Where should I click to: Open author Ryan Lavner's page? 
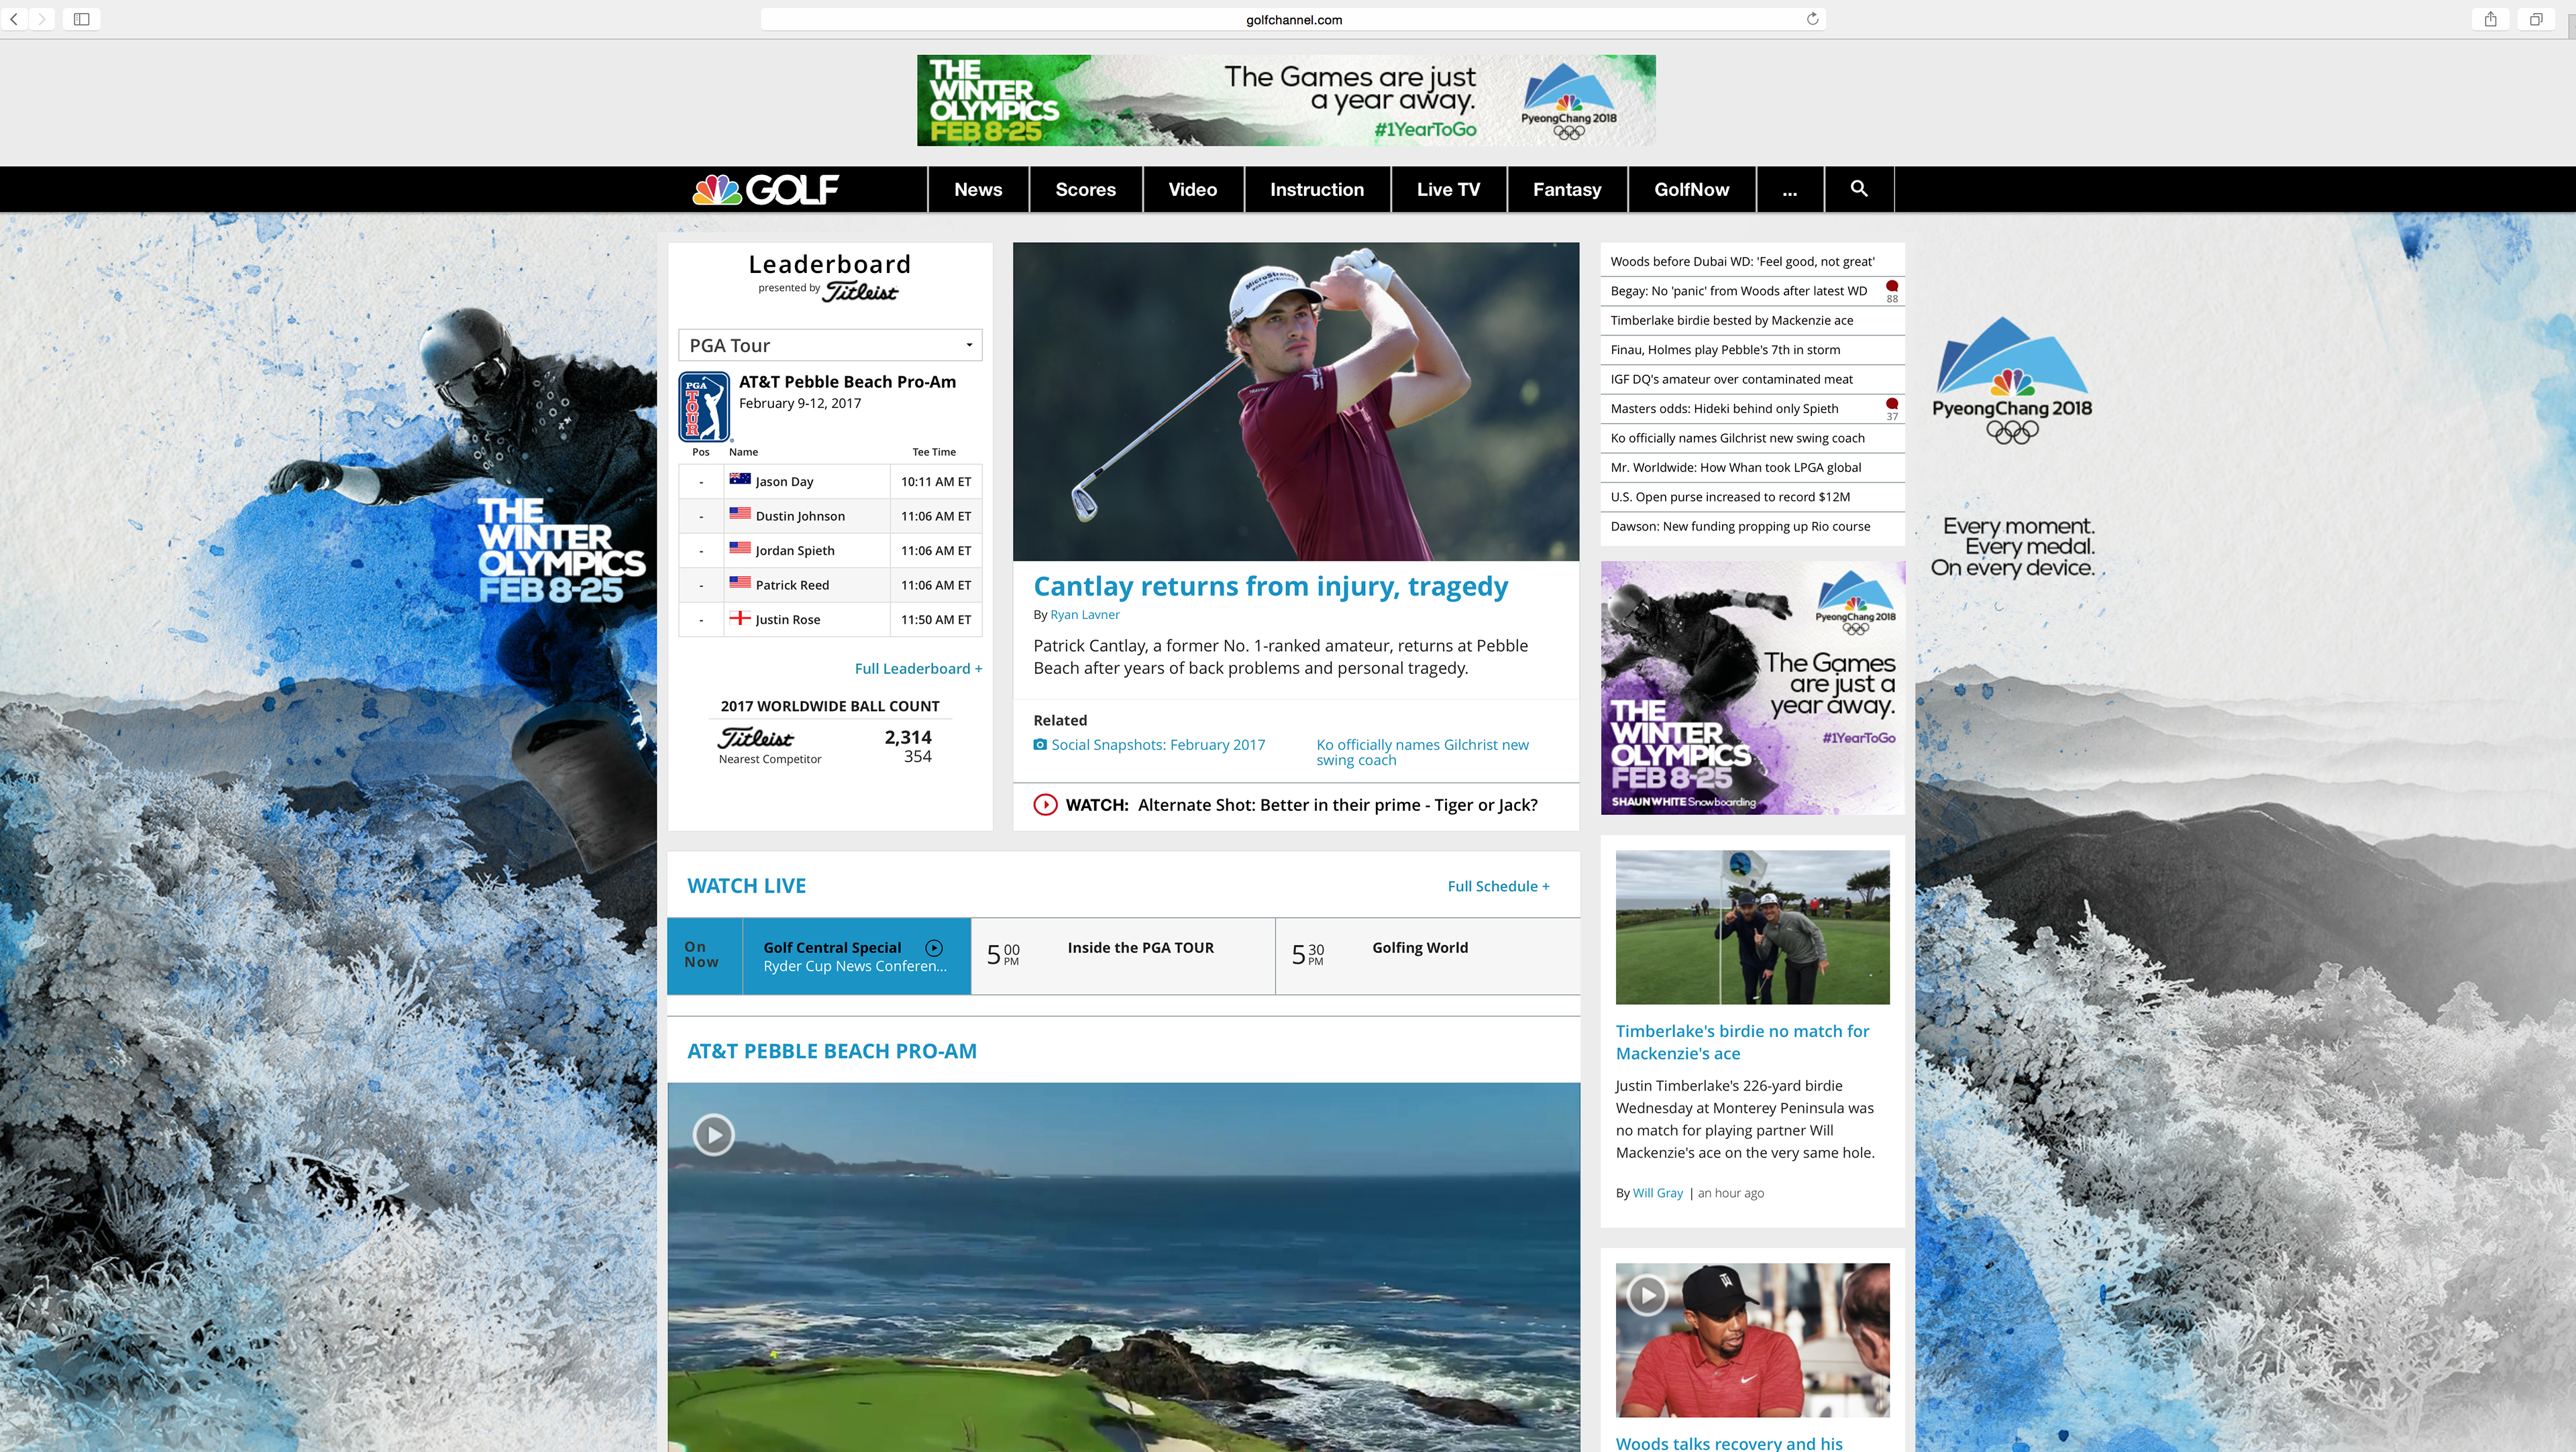pos(1085,614)
